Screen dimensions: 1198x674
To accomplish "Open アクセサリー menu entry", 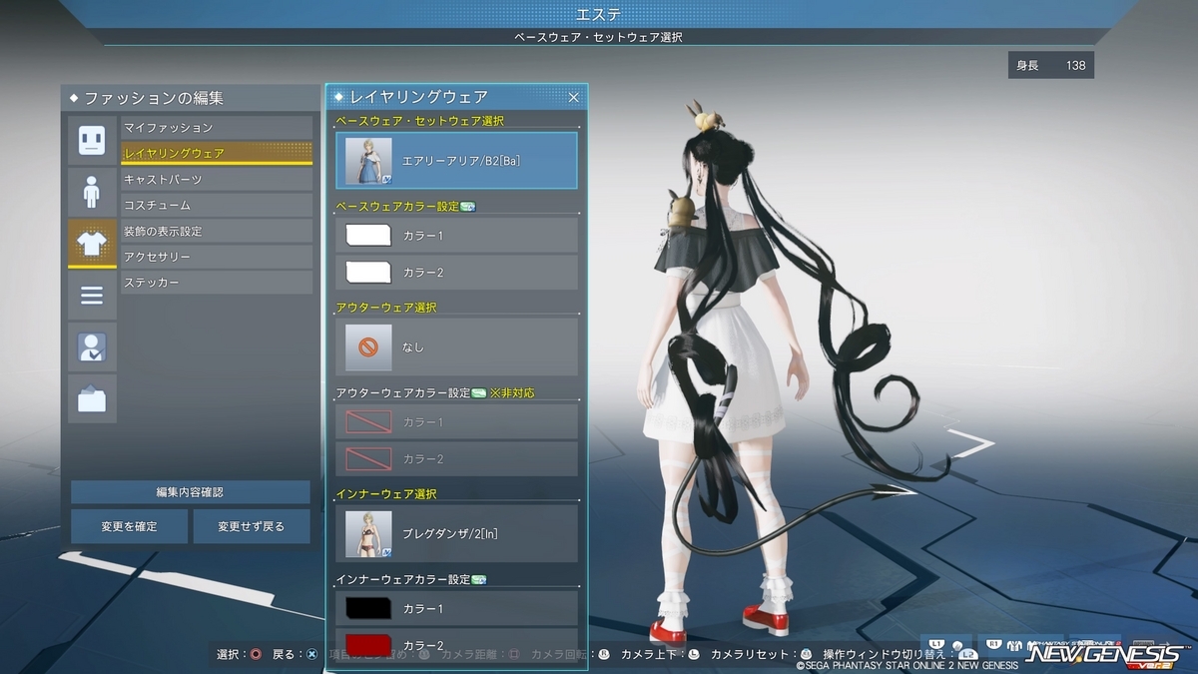I will (217, 258).
